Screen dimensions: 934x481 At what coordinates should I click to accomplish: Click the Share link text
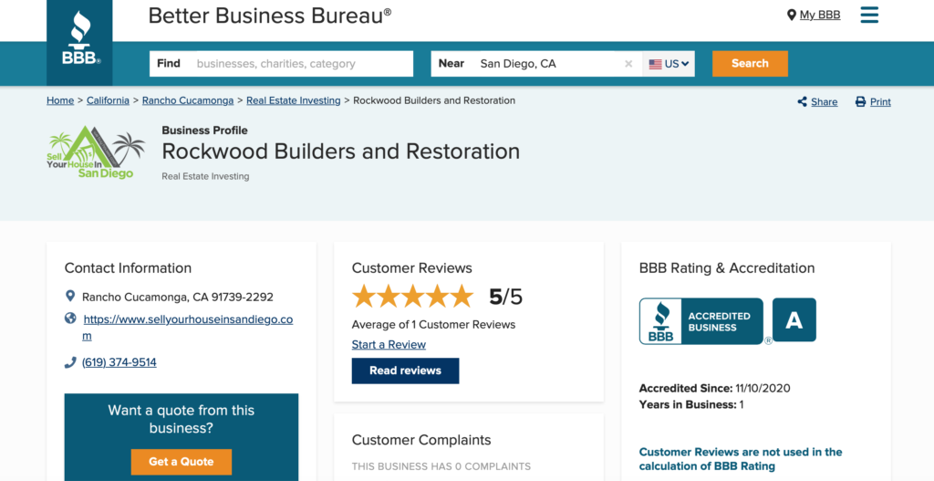click(x=824, y=102)
